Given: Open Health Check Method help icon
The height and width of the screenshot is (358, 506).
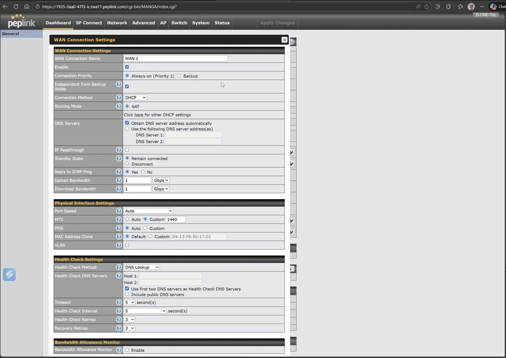Looking at the screenshot, I should pyautogui.click(x=119, y=267).
